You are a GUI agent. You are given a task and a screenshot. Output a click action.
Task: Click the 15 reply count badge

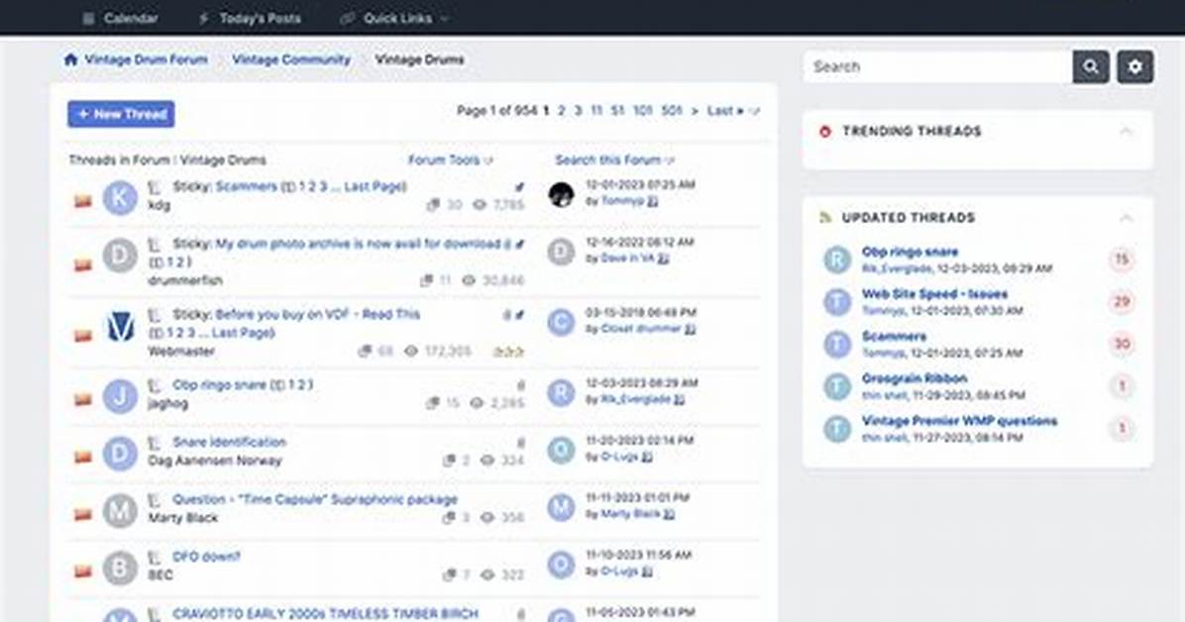coord(1122,259)
